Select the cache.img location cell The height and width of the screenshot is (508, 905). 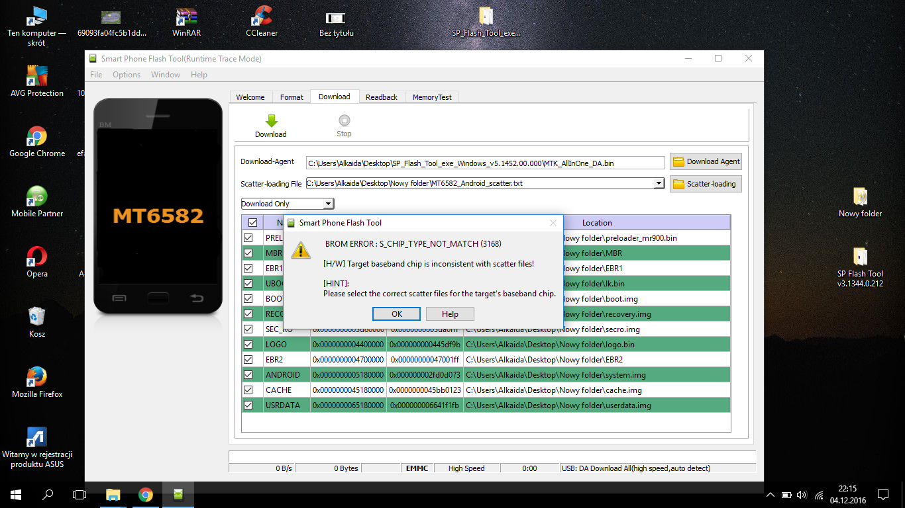pyautogui.click(x=597, y=390)
